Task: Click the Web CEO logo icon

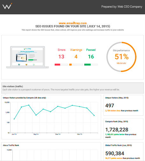Action: [x=7, y=6]
